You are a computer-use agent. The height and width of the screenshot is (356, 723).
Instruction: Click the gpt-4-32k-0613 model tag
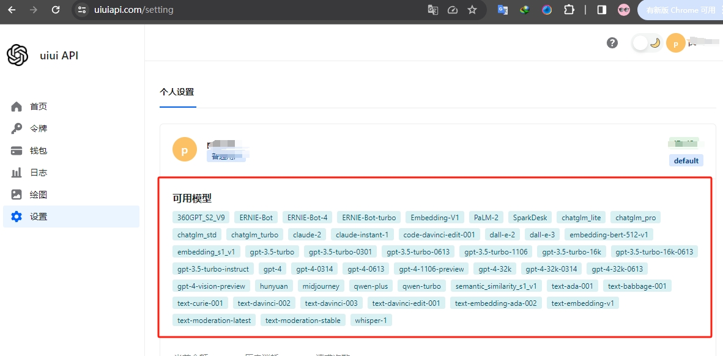point(617,269)
